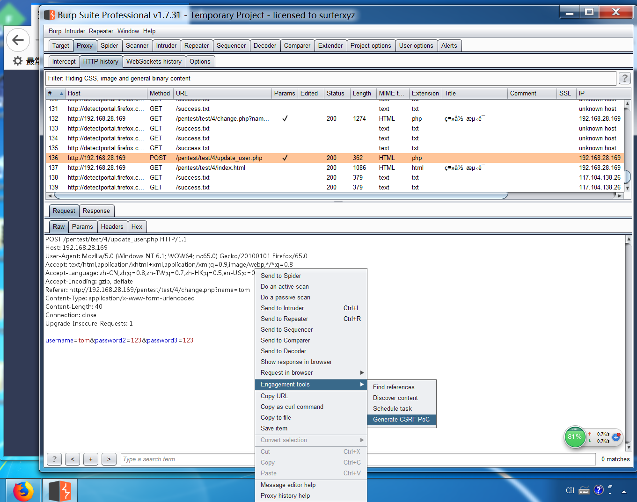Sort by the # column header
Image resolution: width=637 pixels, height=502 pixels.
(x=55, y=93)
